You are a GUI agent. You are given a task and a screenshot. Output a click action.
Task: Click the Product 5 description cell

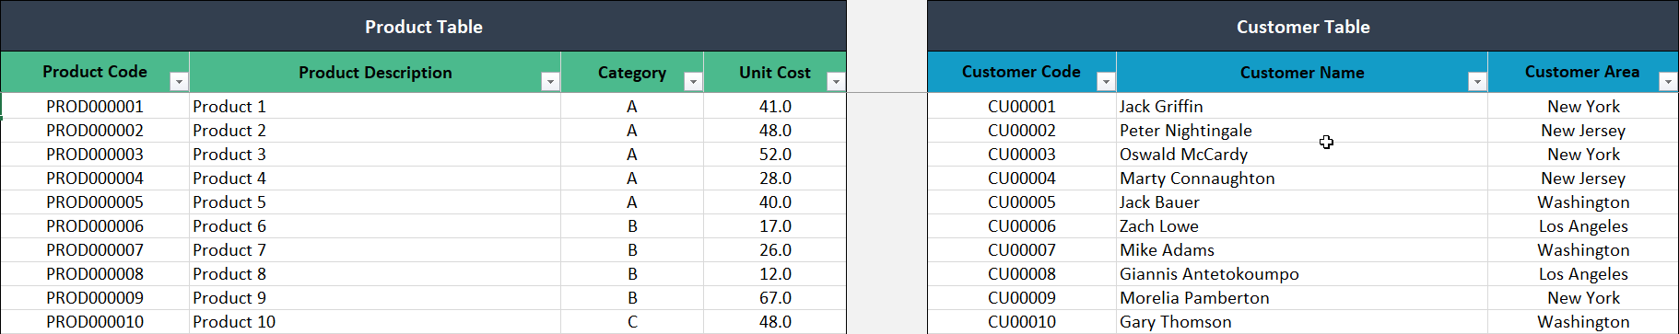point(375,202)
